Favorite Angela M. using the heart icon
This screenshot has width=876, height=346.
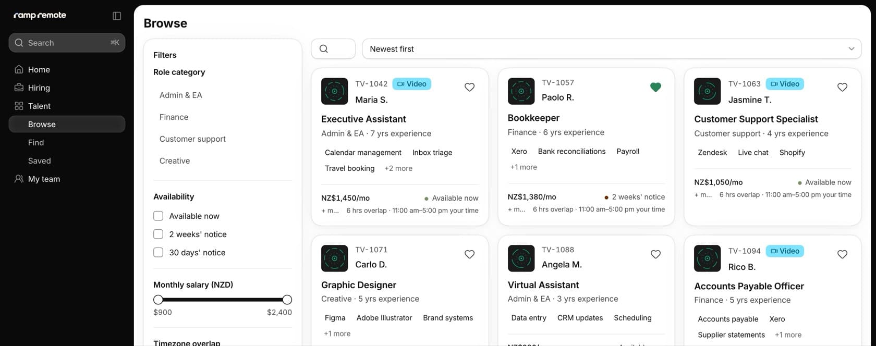point(655,254)
